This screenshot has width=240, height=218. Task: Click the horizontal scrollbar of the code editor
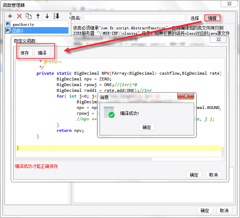coord(84,159)
